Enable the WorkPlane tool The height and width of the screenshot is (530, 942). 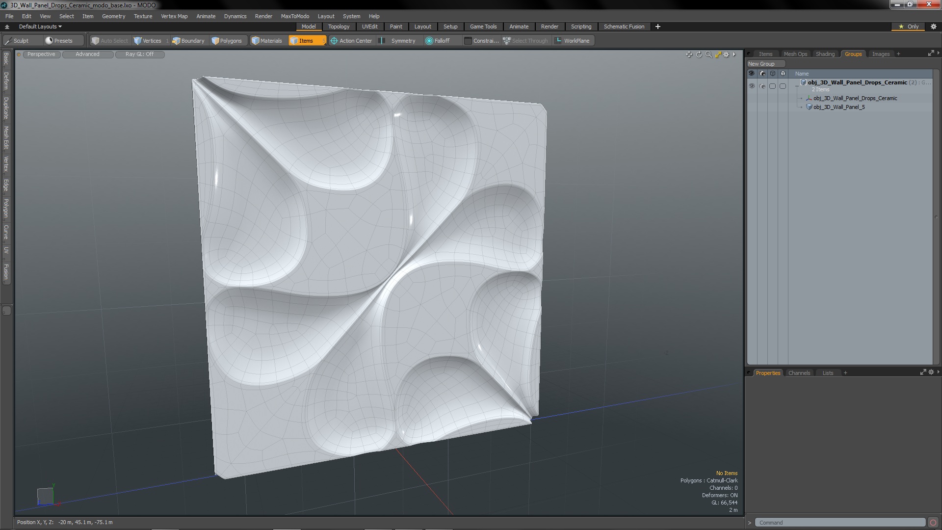point(572,41)
